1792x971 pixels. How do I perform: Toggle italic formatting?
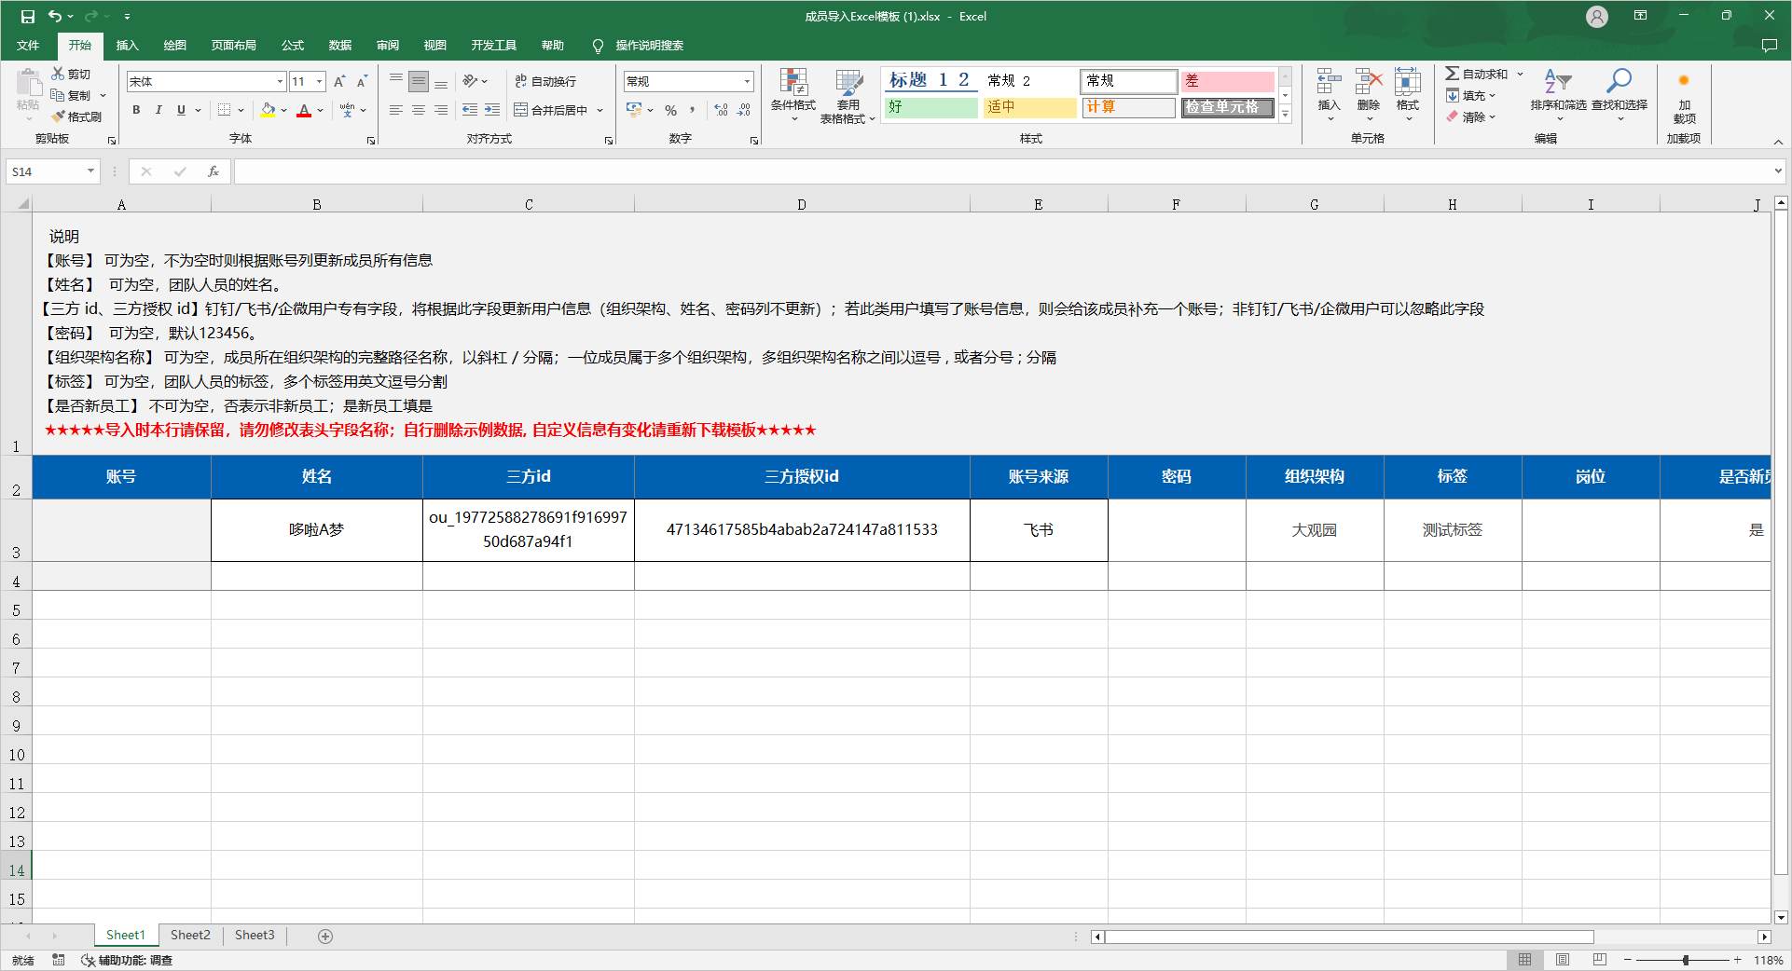[x=158, y=110]
